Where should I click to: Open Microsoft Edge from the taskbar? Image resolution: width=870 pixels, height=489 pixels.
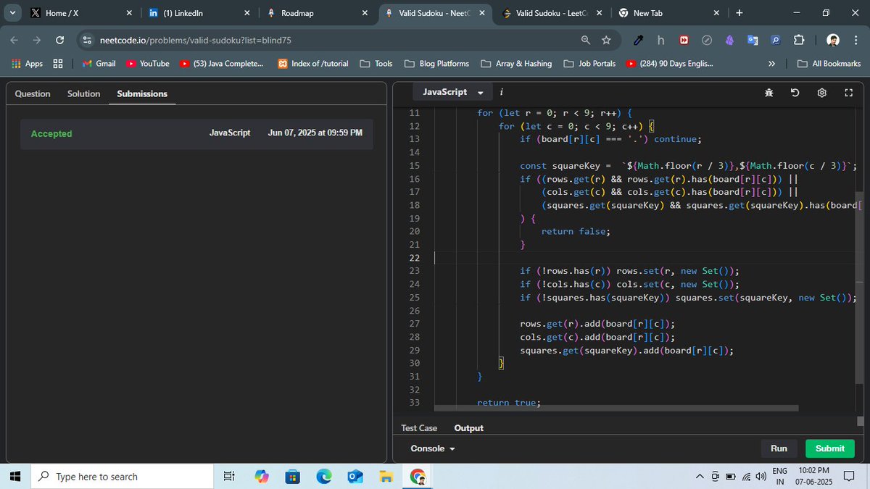[324, 477]
